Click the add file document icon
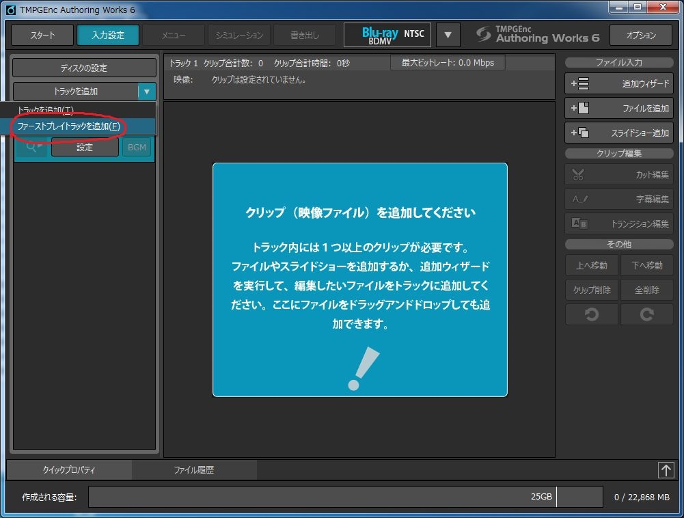The height and width of the screenshot is (518, 684). pyautogui.click(x=580, y=108)
